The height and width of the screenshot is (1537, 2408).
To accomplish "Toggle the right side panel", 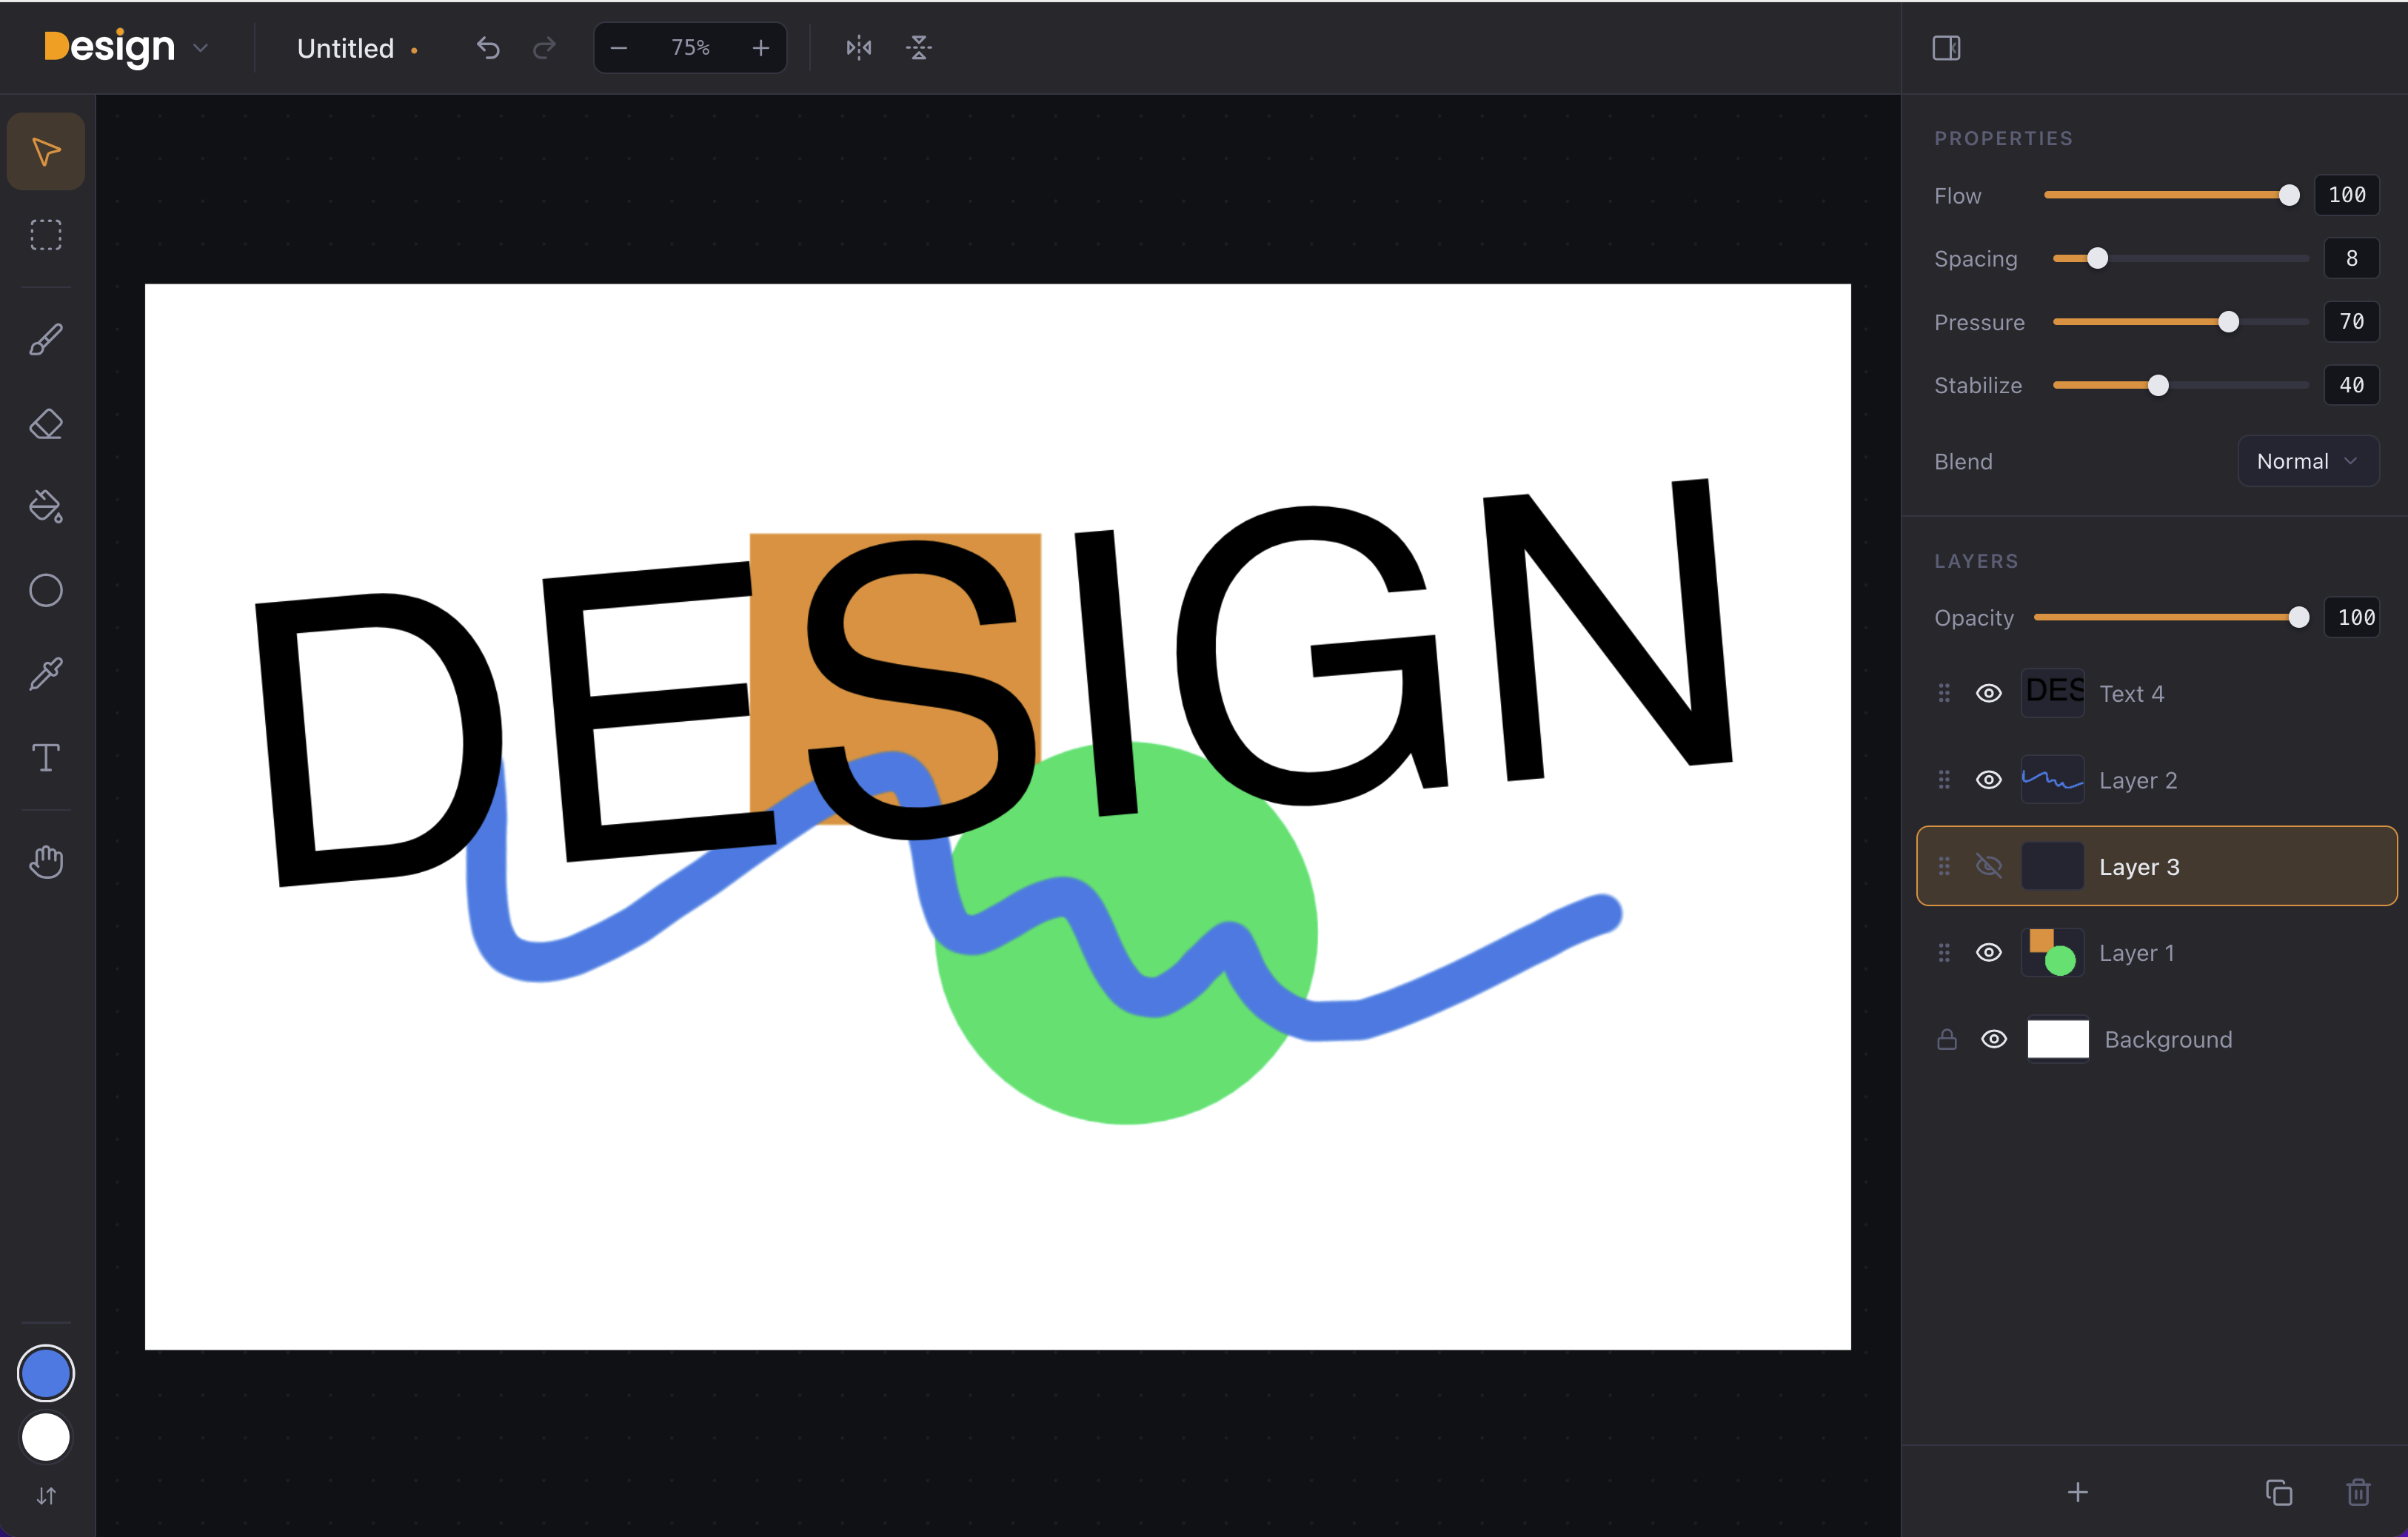I will tap(1946, 48).
